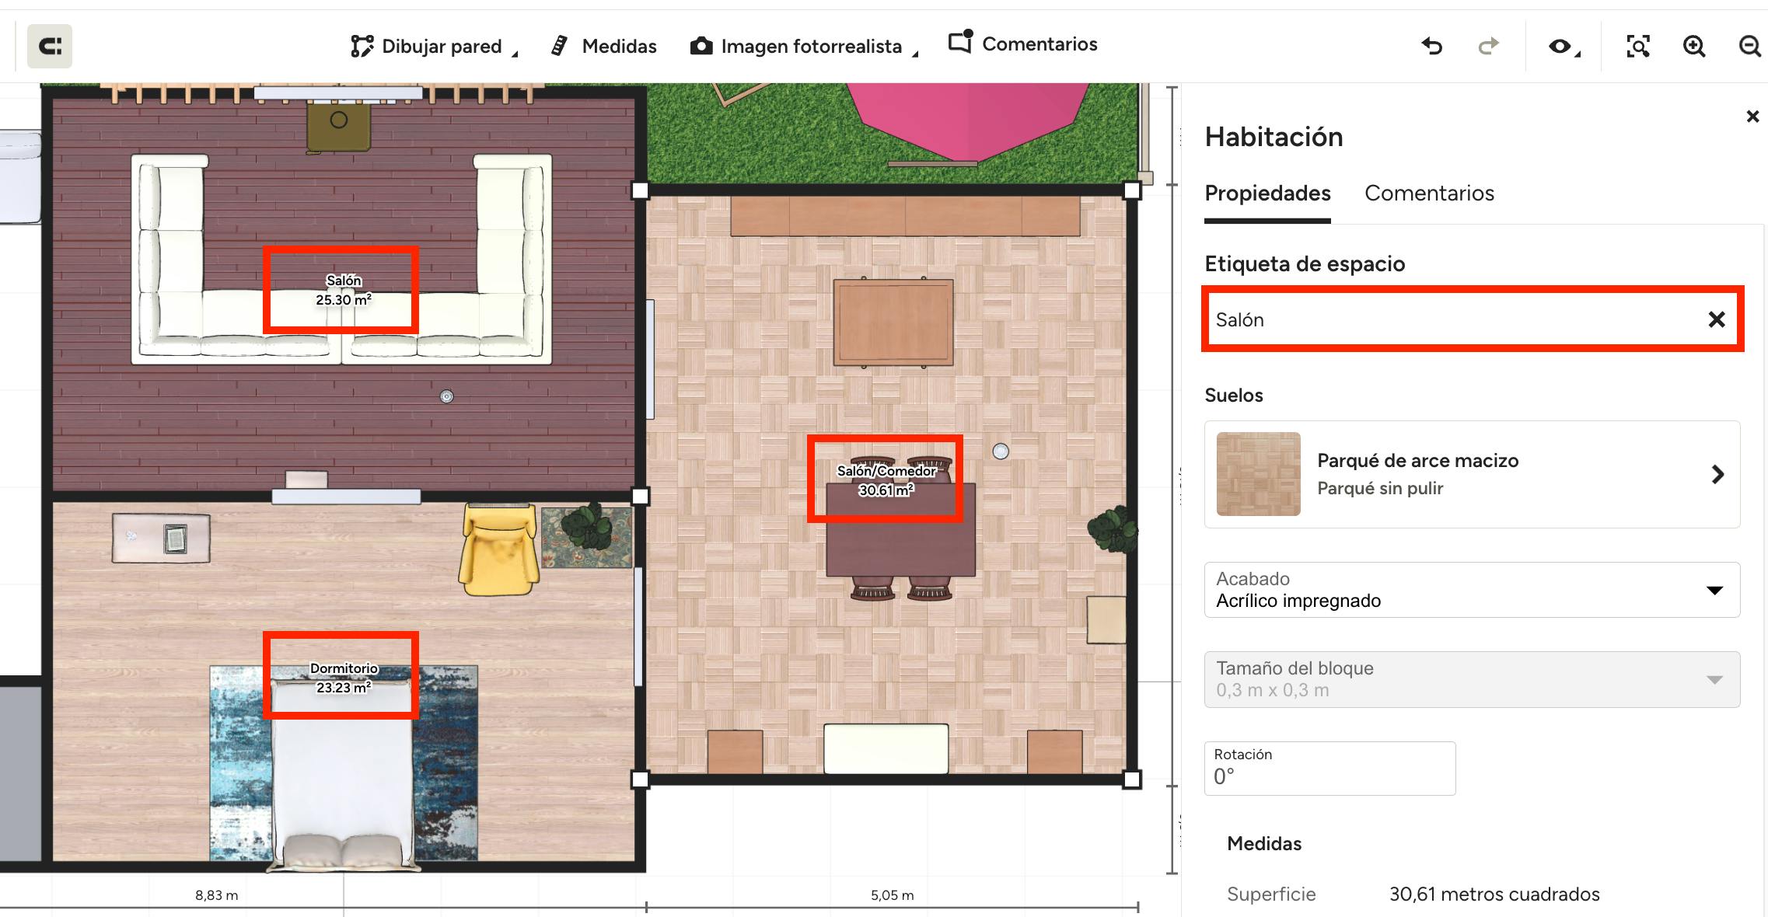Image resolution: width=1768 pixels, height=917 pixels.
Task: Toggle the eye visibility options
Action: pyautogui.click(x=1560, y=47)
